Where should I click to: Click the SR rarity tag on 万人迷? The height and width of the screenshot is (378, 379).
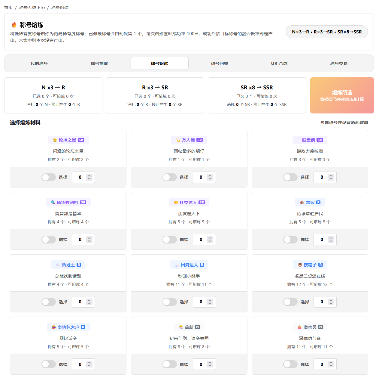point(200,140)
